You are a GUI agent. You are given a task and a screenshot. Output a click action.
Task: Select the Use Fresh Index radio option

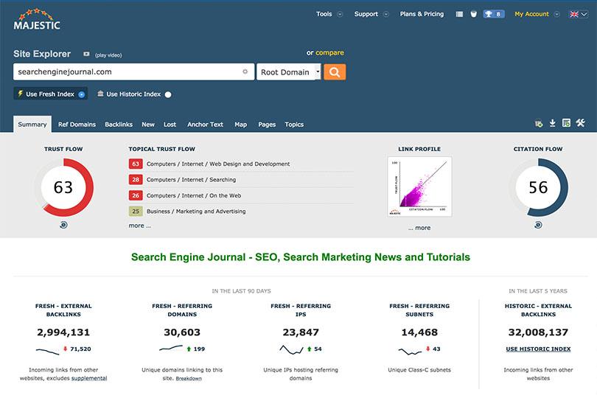[82, 94]
